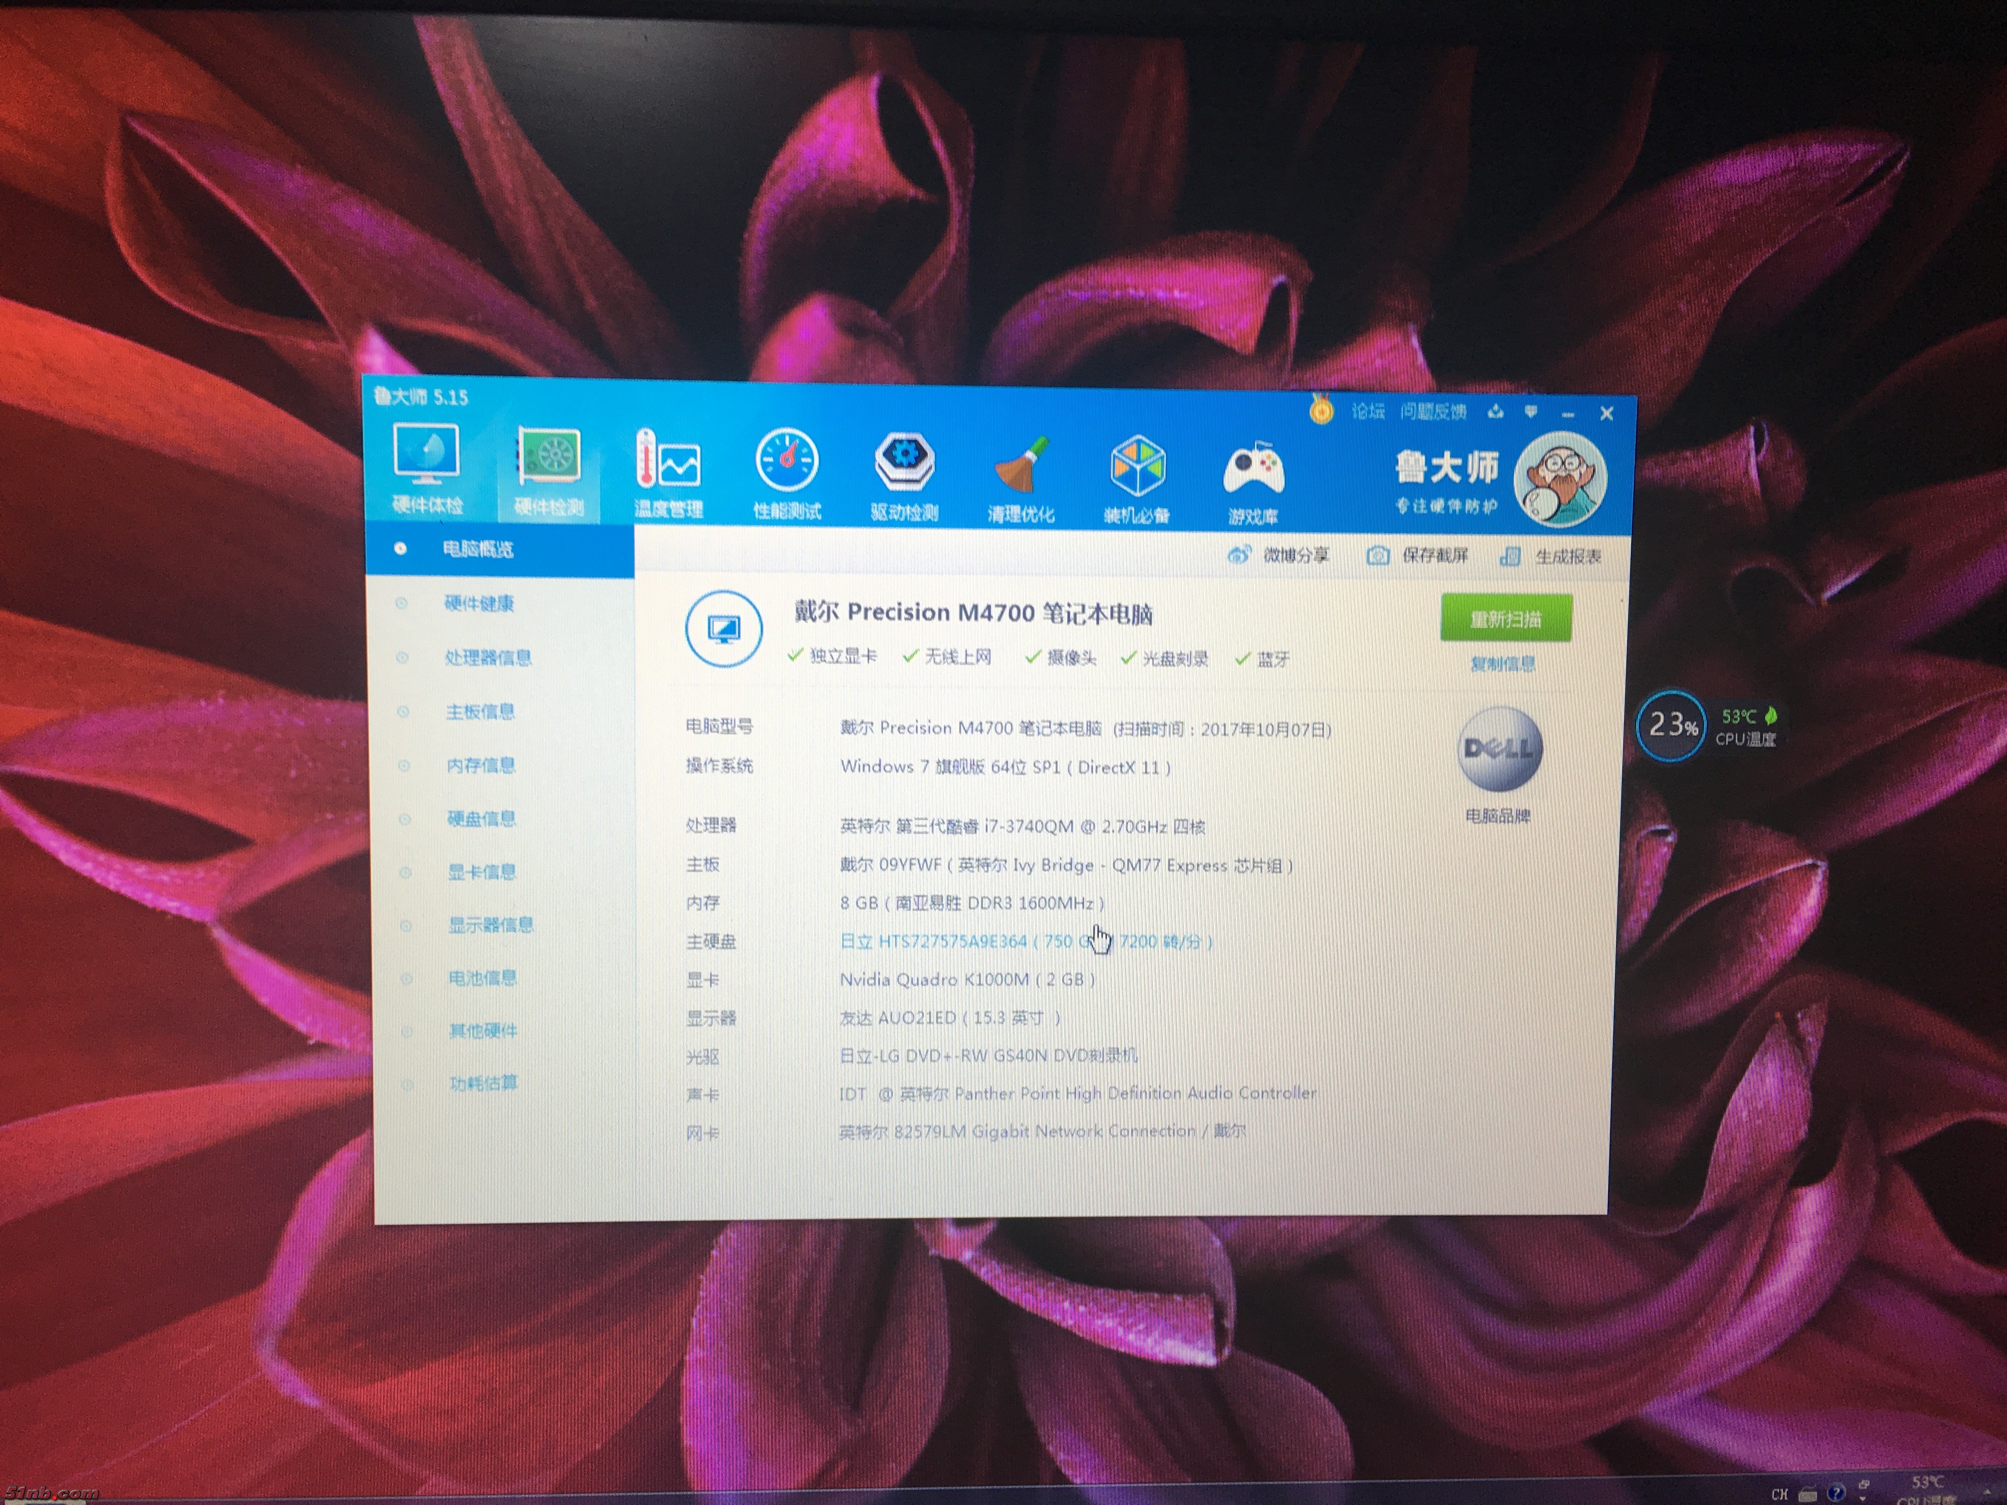The image size is (2007, 1505).
Task: Minimize the 鲁大师 window
Action: tap(1568, 414)
